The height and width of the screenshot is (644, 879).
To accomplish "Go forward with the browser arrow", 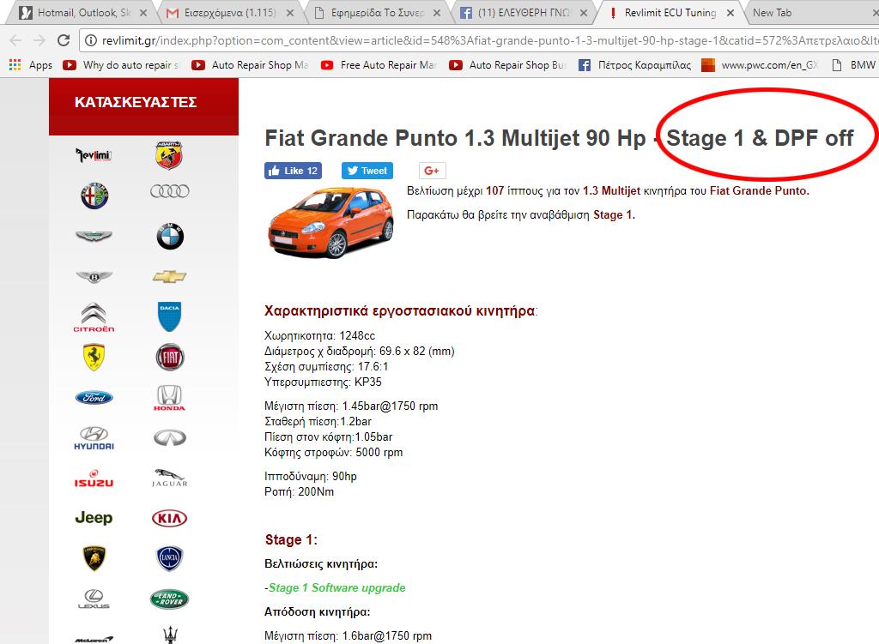I will [x=39, y=40].
